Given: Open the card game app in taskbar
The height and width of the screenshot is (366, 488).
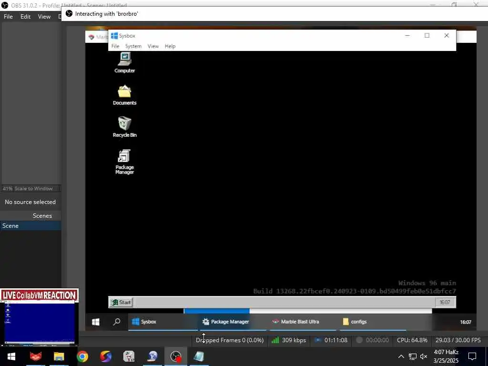Looking at the screenshot, I should click(129, 356).
